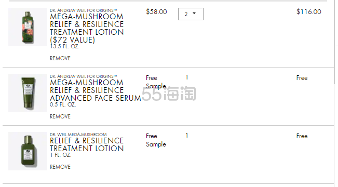Open the small green lotion bottle thumbnail
The height and width of the screenshot is (187, 338).
point(28,151)
